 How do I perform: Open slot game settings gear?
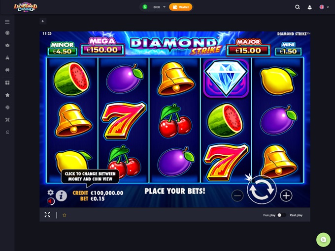click(x=50, y=193)
